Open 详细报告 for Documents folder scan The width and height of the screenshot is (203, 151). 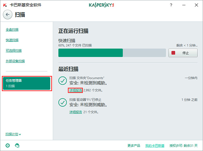(76, 90)
